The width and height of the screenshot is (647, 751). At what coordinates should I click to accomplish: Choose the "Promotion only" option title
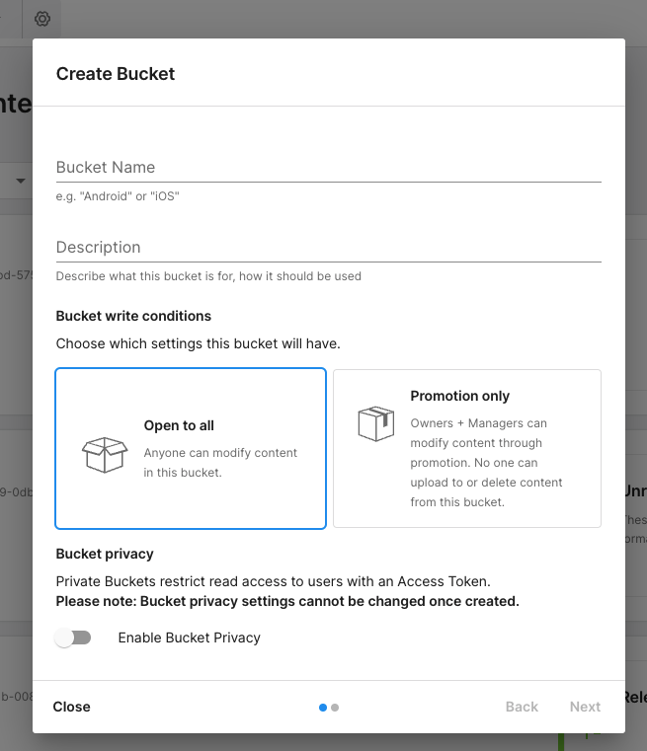click(x=459, y=396)
